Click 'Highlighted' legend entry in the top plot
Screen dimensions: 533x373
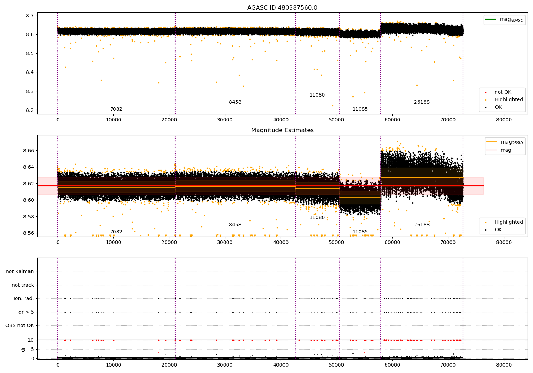pos(505,100)
